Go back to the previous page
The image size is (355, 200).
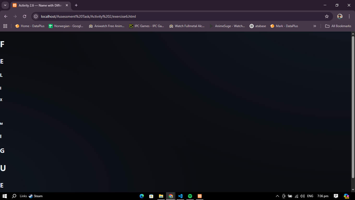pos(6,16)
